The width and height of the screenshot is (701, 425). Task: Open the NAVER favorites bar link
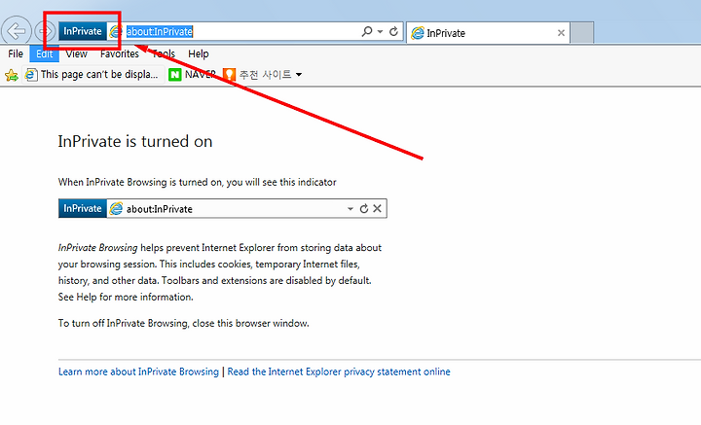coord(193,75)
